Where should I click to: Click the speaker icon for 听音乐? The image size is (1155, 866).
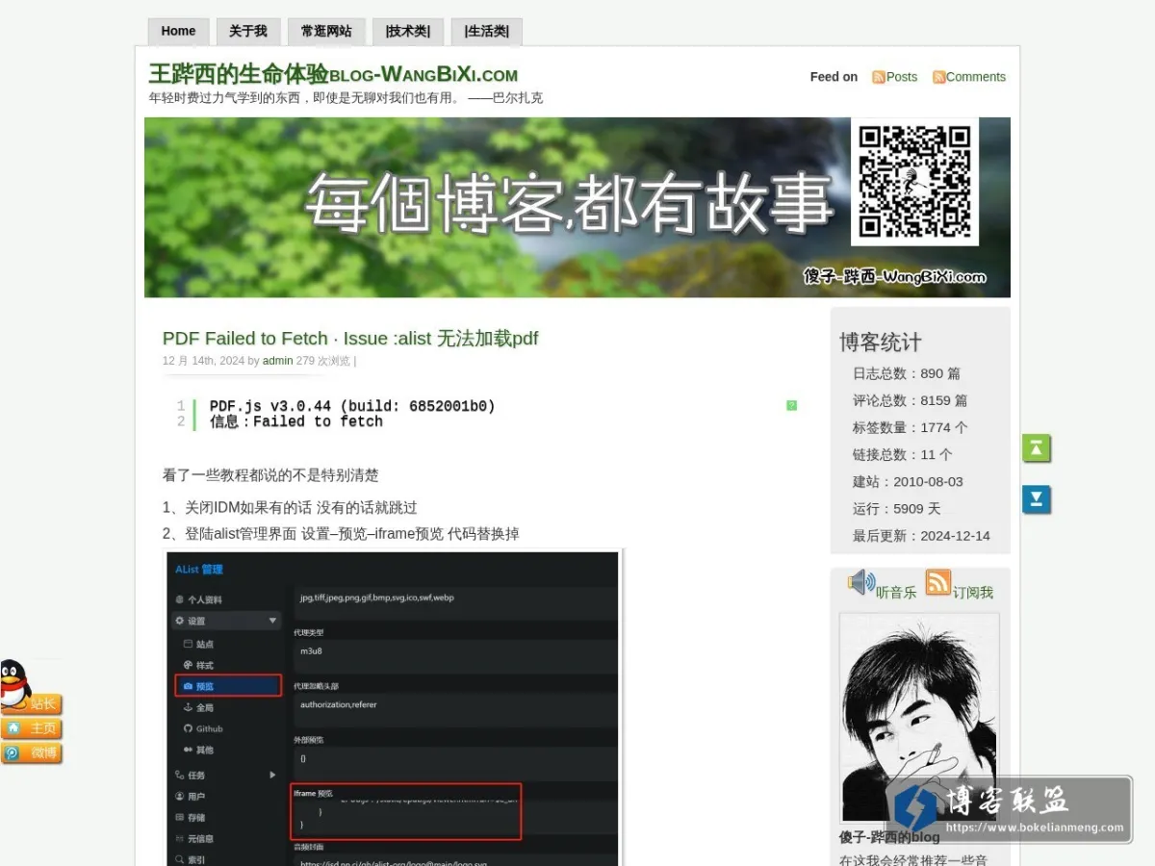point(860,582)
